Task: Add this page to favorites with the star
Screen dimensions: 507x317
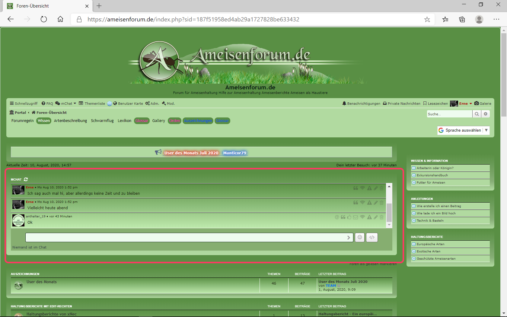Action: pos(427,20)
